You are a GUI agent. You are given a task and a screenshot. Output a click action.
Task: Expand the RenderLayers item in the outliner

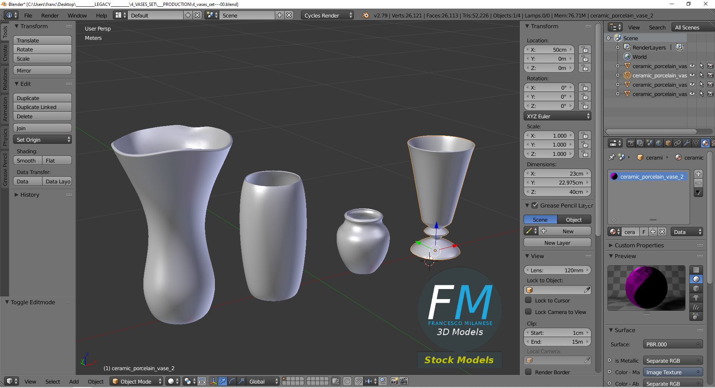click(x=618, y=47)
